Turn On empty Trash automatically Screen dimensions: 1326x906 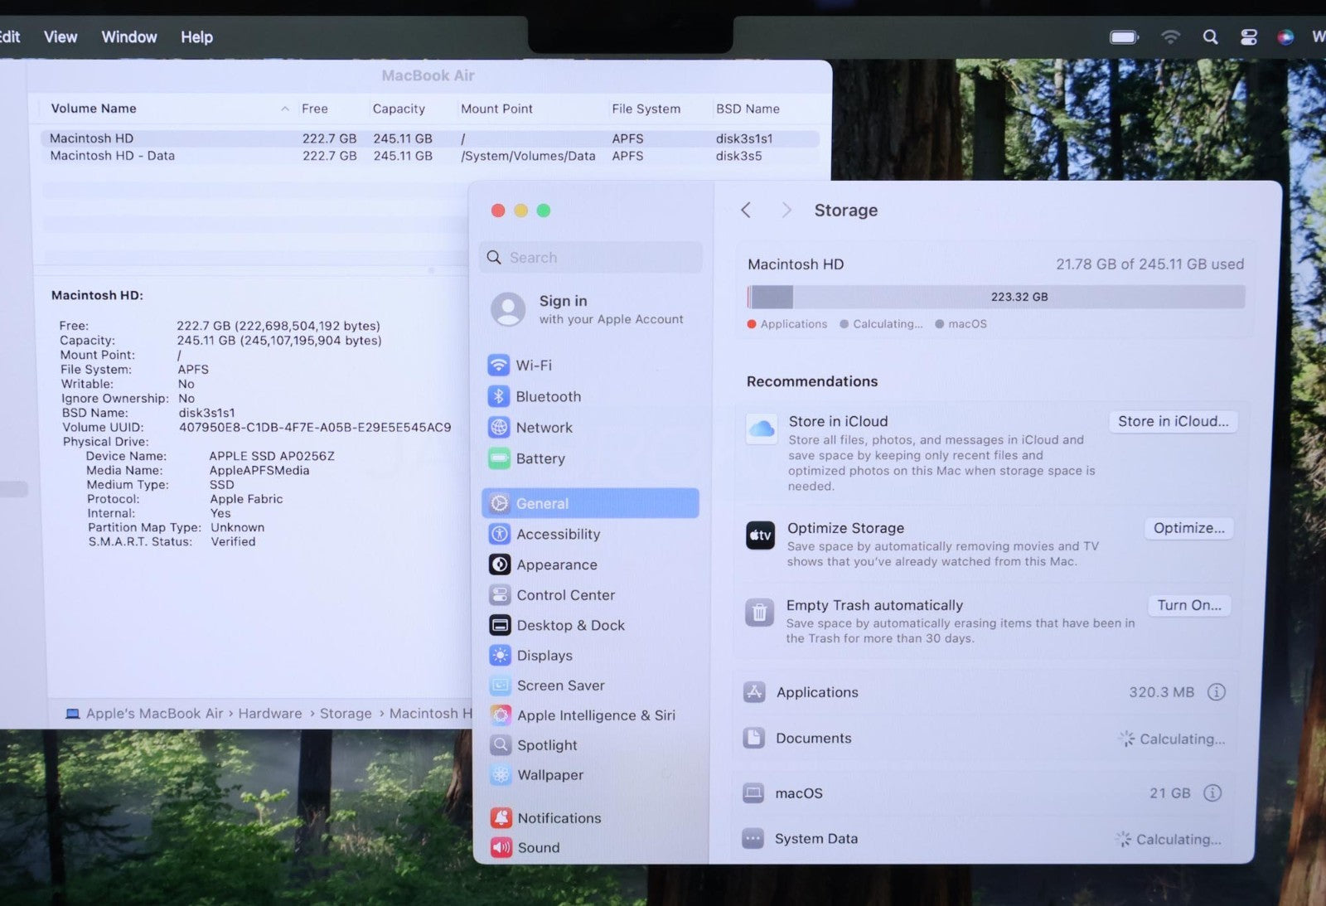[x=1189, y=605]
